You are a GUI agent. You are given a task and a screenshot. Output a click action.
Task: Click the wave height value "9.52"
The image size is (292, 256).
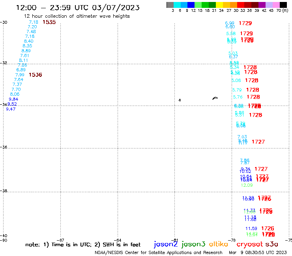[x=12, y=104]
